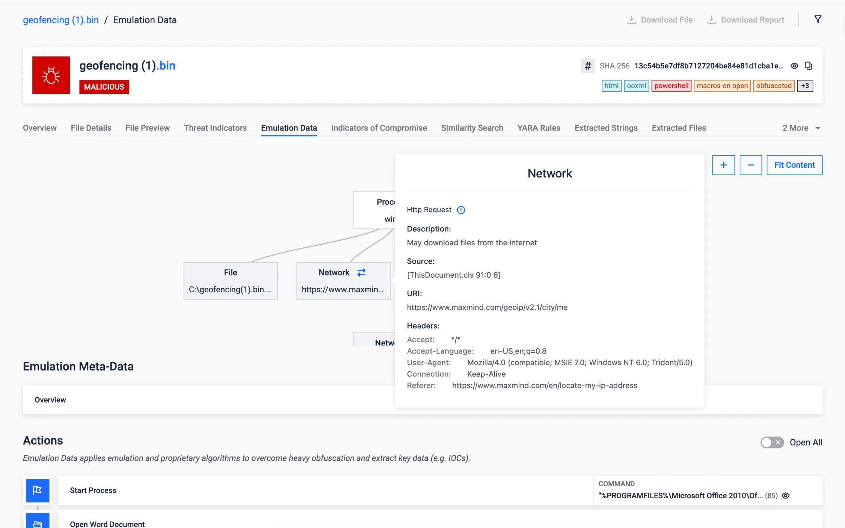Zoom in the graph with plus button

coord(723,165)
